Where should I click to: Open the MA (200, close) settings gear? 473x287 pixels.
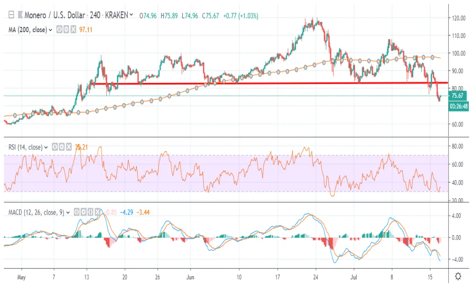click(x=67, y=30)
